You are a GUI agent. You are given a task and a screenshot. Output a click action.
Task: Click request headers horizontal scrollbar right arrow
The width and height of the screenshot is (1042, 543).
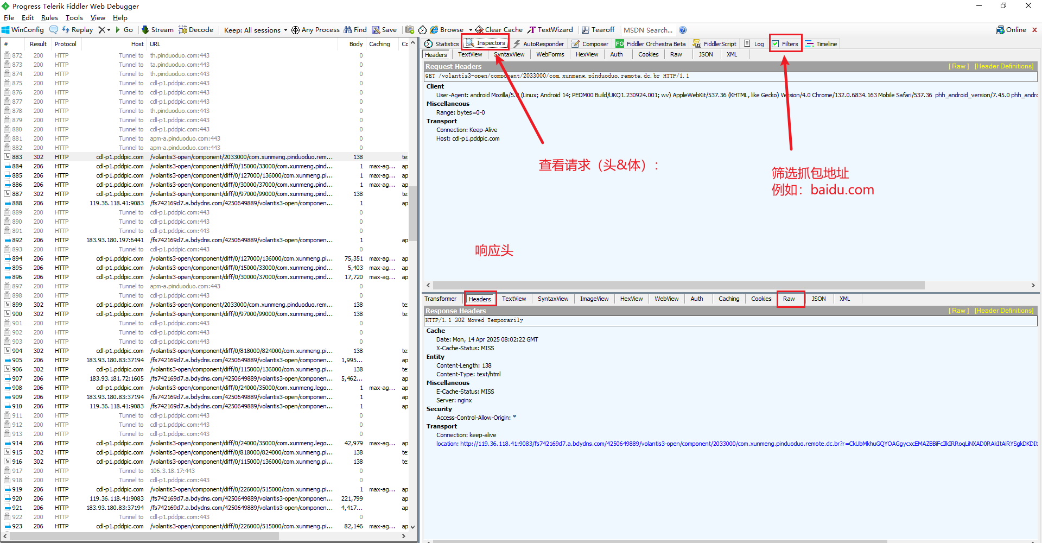tap(1033, 285)
